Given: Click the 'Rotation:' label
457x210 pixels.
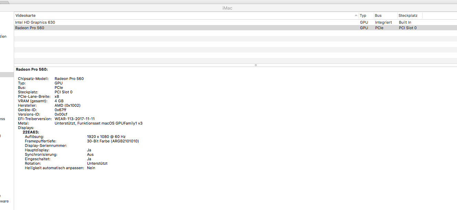Looking at the screenshot, I should pos(33,163).
